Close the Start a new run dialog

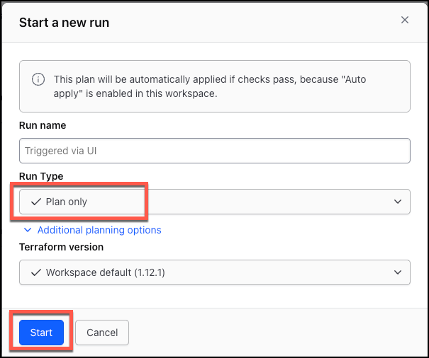pos(405,20)
